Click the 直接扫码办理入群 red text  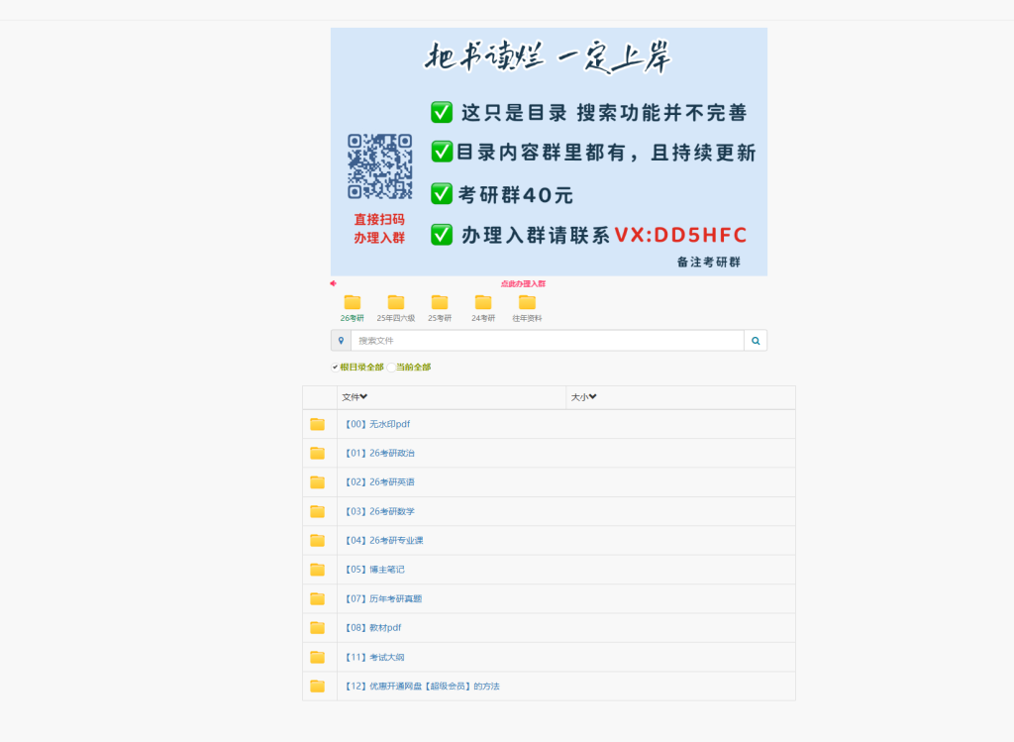coord(379,229)
